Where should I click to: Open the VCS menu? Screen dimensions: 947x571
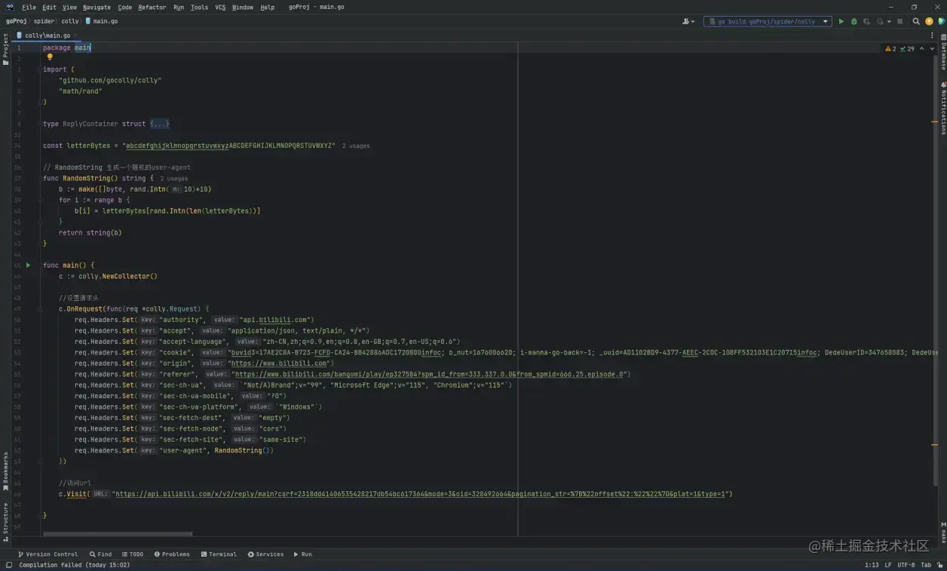tap(220, 7)
